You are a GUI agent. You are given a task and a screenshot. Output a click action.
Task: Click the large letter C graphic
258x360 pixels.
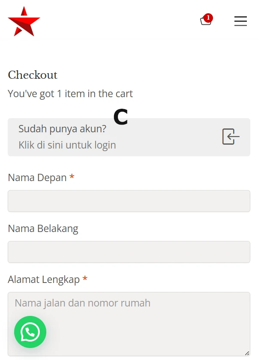120,116
